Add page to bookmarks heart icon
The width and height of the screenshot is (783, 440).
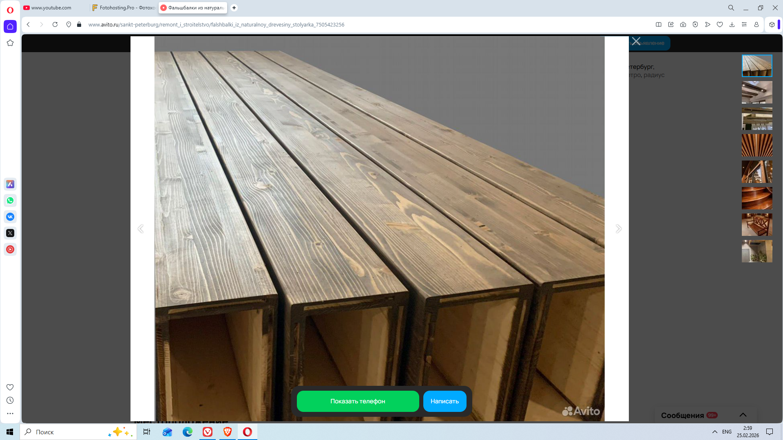tap(720, 24)
